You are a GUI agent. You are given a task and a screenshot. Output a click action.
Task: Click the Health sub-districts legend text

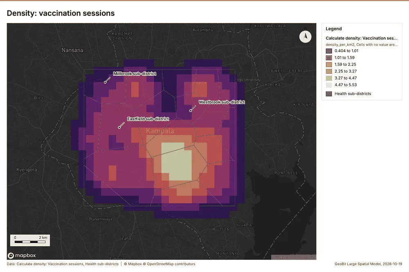click(x=353, y=94)
